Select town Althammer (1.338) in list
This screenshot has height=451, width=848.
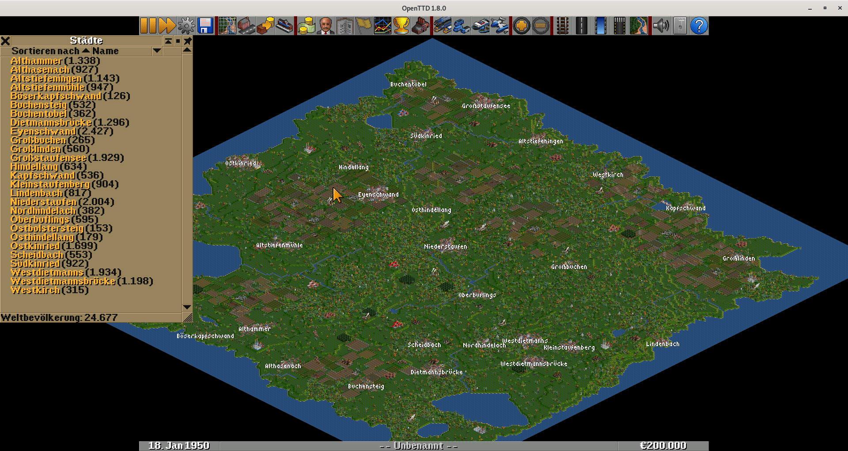point(55,61)
